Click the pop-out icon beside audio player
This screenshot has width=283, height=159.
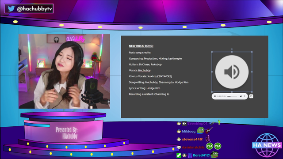[251, 96]
